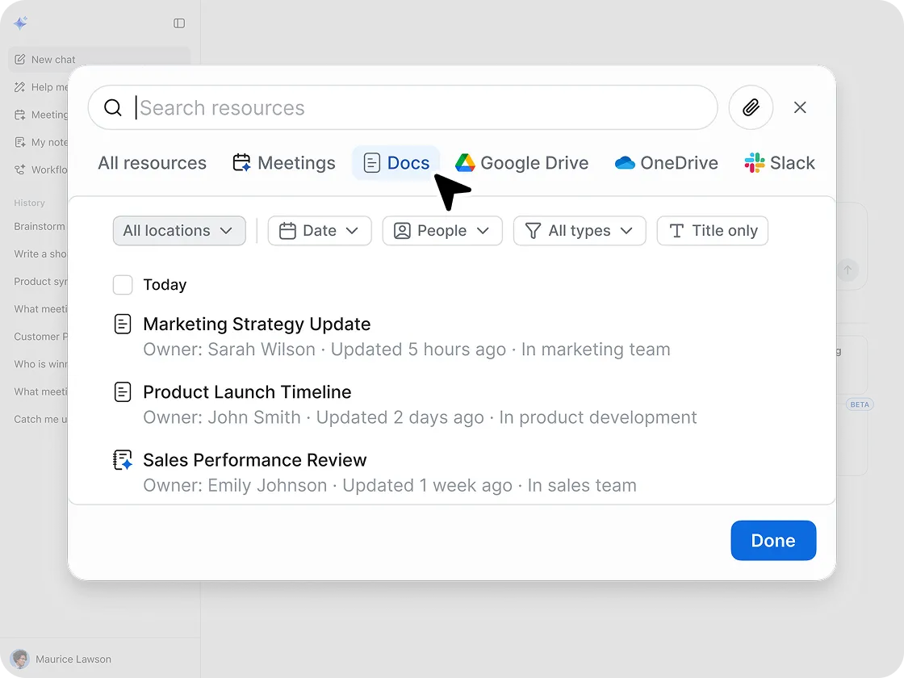Click the Sales Performance Review notebook icon
Viewport: 904px width, 678px height.
point(122,460)
